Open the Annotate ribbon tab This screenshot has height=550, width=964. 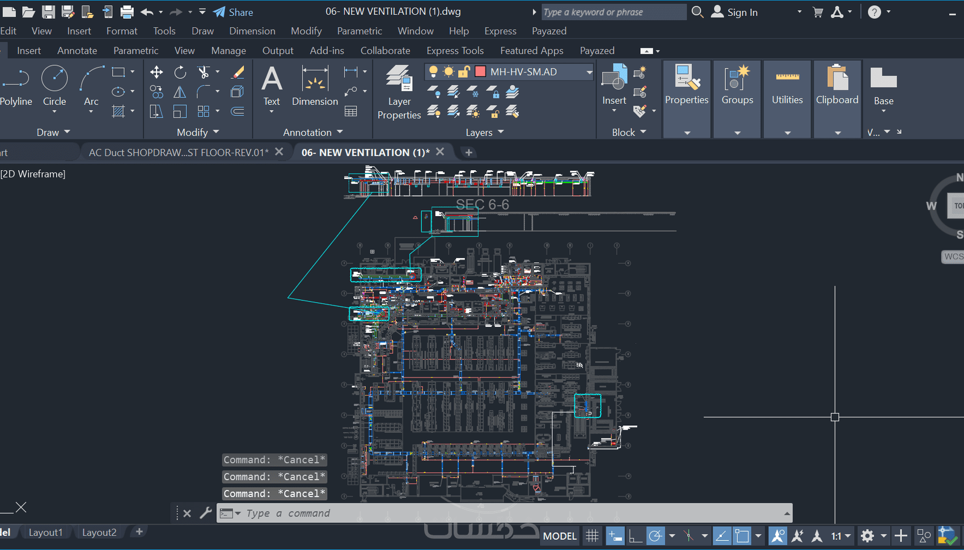pos(77,50)
